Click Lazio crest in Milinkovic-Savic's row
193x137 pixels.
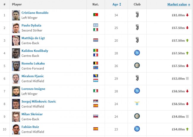137,104
